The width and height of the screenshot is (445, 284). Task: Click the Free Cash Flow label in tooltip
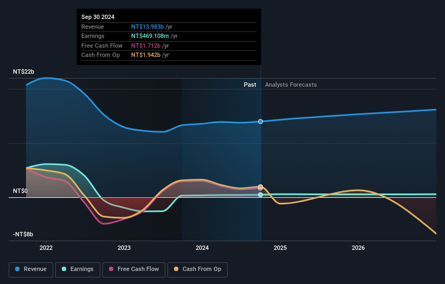pyautogui.click(x=102, y=46)
